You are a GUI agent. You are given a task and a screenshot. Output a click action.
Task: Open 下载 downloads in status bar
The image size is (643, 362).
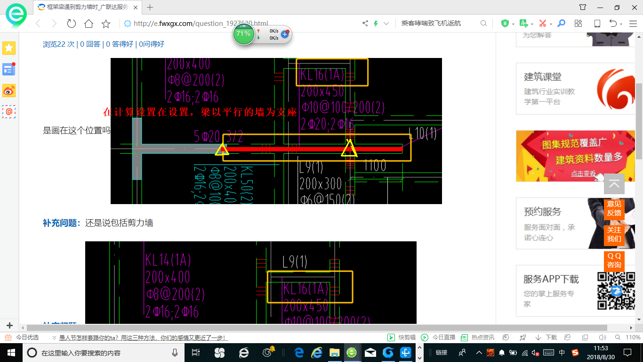546,337
